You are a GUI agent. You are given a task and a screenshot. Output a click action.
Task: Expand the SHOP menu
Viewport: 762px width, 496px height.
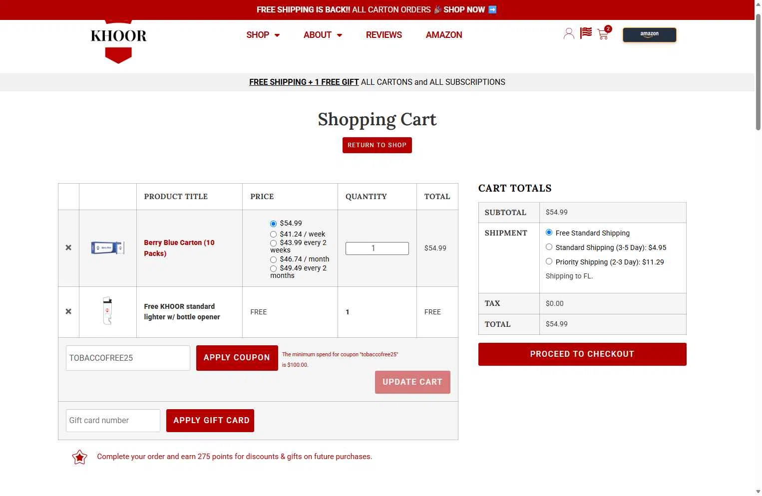point(263,35)
